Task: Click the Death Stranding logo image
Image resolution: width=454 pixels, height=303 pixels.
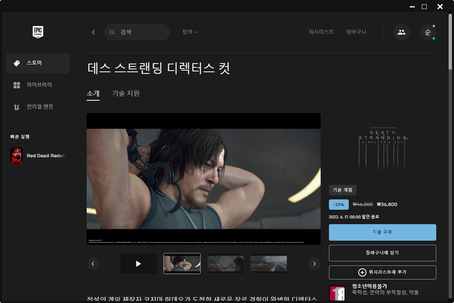Action: pos(383,149)
